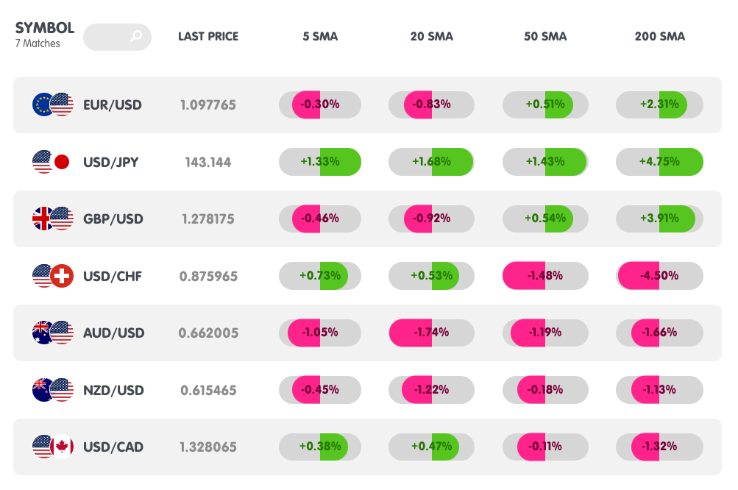The image size is (738, 490).
Task: Select the USD/JPY 200 SMA +4.75% bar
Action: point(659,162)
